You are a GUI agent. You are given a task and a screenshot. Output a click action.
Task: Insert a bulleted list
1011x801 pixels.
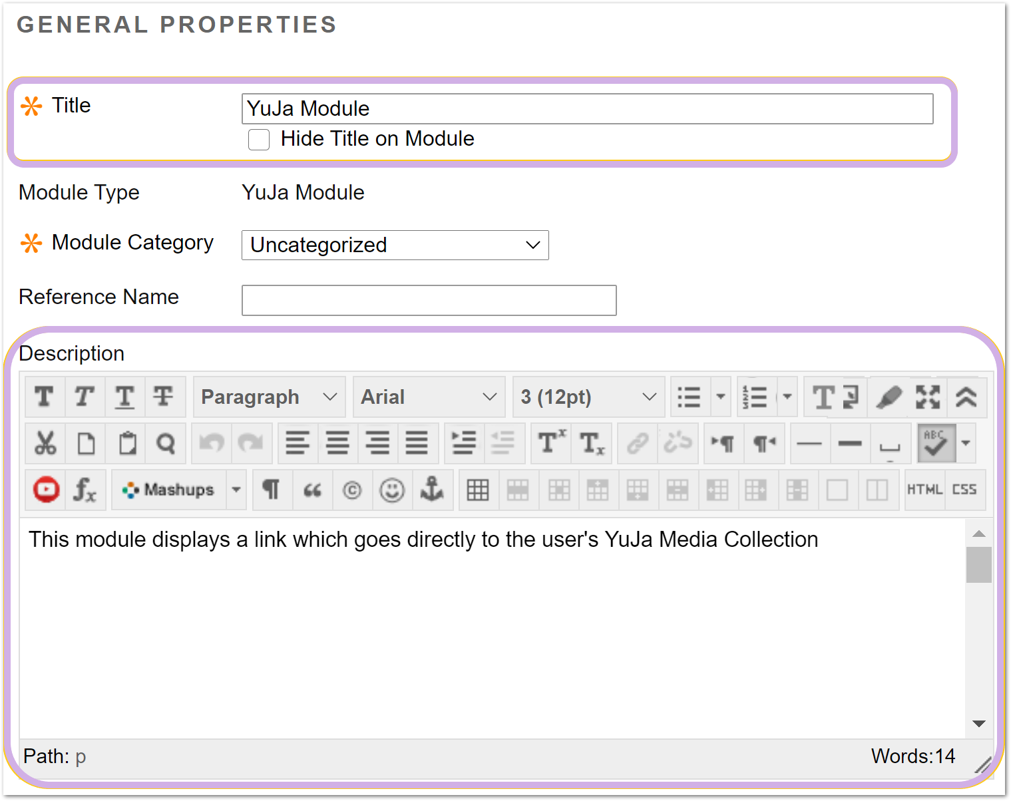coord(690,397)
